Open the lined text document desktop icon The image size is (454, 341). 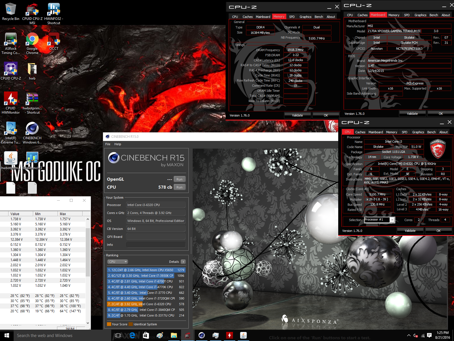pyautogui.click(x=32, y=188)
